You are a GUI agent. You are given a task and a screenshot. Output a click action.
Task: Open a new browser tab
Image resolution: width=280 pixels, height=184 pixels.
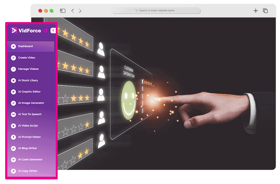point(255,11)
